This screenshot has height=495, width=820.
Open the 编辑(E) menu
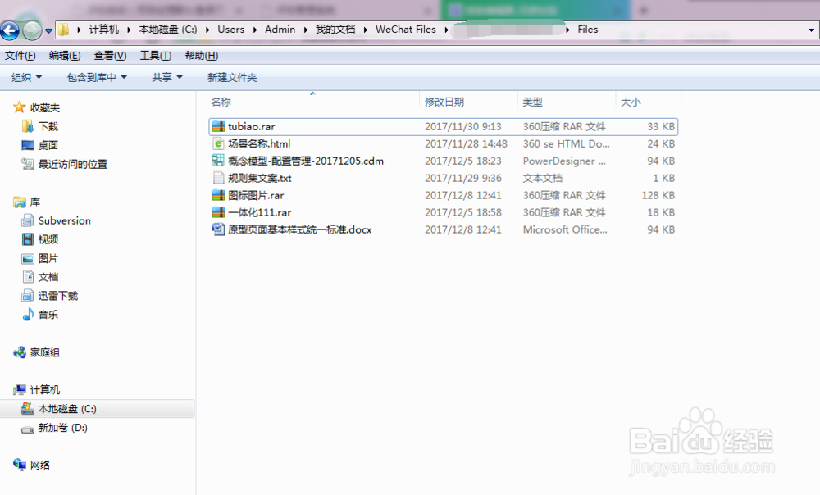click(x=65, y=56)
